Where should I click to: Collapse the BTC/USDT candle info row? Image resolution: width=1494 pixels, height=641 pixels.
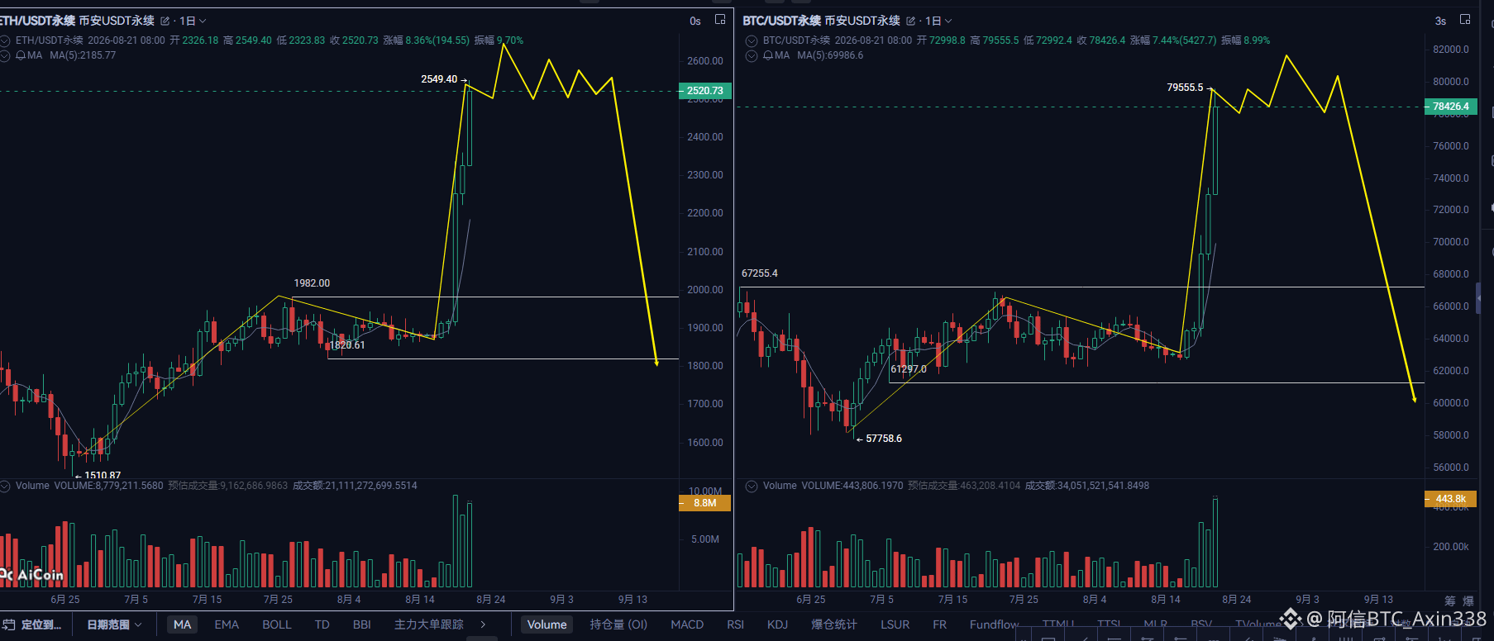coord(752,40)
